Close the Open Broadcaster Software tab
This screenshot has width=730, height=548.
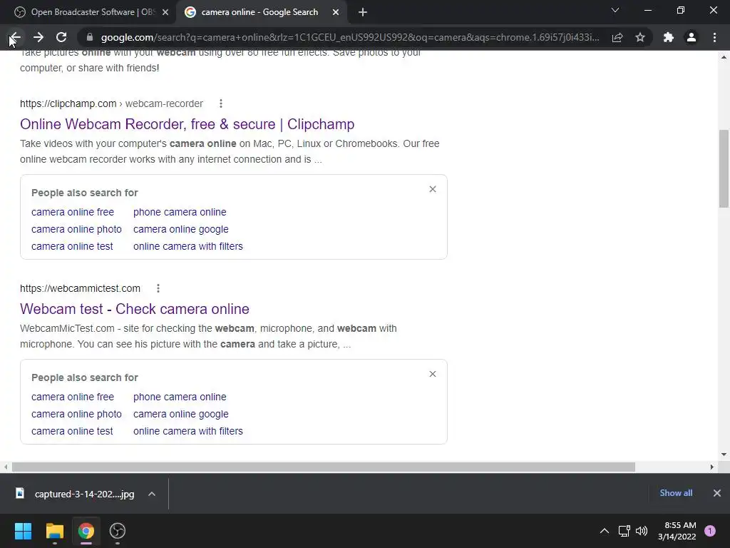pyautogui.click(x=165, y=13)
